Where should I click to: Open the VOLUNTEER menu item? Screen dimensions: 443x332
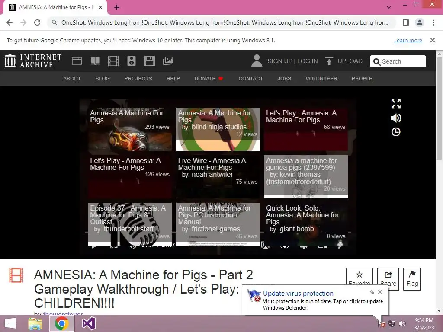click(x=321, y=79)
